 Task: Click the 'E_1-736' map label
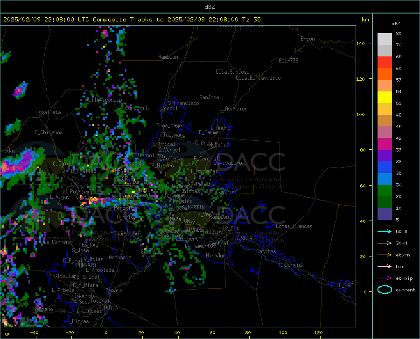pos(288,61)
